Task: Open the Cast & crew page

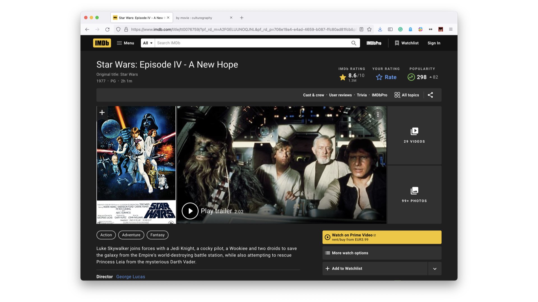Action: click(313, 95)
